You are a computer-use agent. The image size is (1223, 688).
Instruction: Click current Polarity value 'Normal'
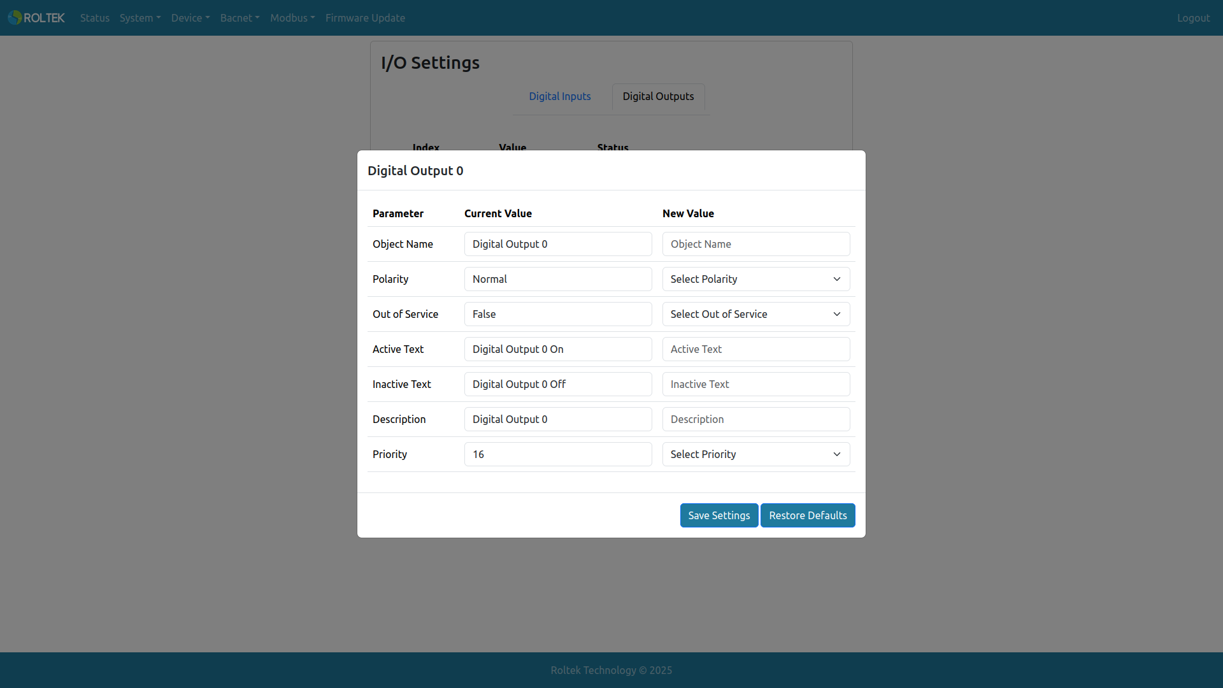click(x=558, y=279)
